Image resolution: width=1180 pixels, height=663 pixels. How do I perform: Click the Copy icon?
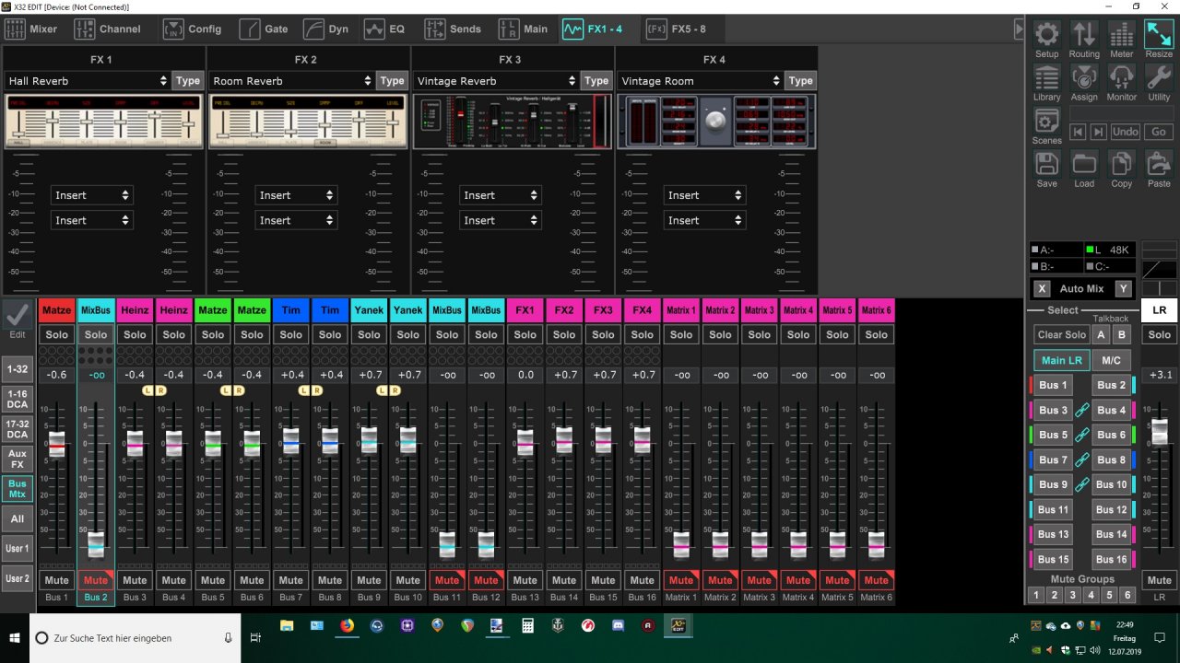1121,169
